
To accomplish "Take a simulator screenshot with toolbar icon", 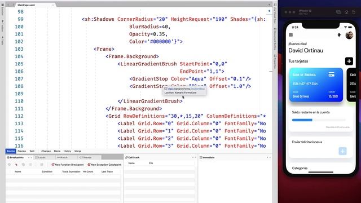I will click(x=338, y=12).
